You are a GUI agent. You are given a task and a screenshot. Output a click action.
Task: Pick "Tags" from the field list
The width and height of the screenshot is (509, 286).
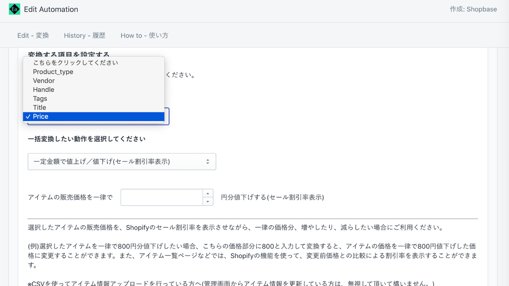tap(40, 99)
